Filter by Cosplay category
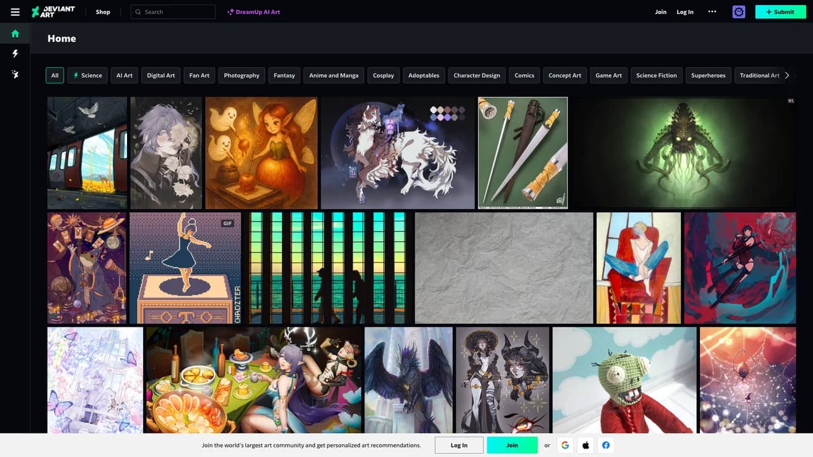The height and width of the screenshot is (457, 813). click(x=384, y=76)
